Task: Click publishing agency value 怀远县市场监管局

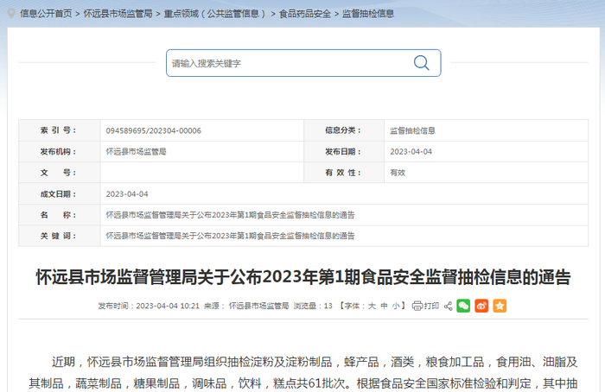Action: tap(137, 151)
